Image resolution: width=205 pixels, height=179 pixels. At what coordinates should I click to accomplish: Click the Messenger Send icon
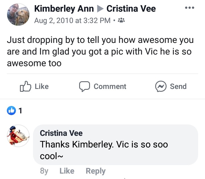coord(161,86)
